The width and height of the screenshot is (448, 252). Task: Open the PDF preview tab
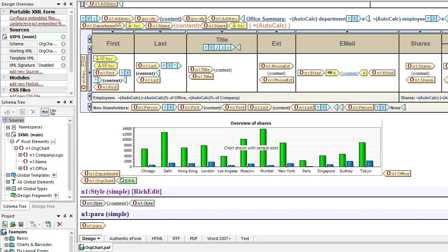(x=194, y=239)
